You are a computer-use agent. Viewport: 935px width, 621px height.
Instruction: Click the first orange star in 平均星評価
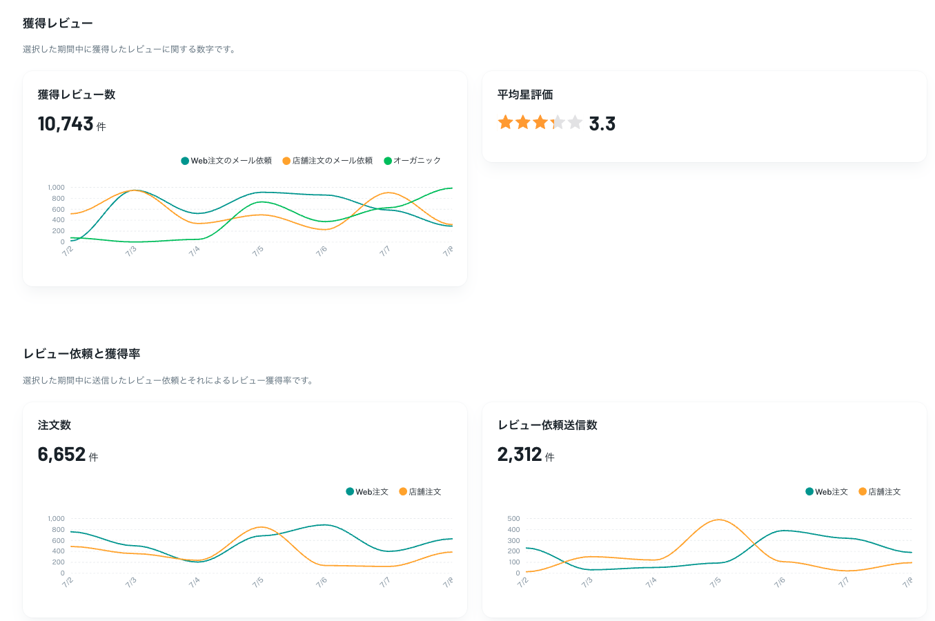pyautogui.click(x=506, y=123)
